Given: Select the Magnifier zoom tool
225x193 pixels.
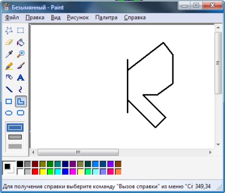Looking at the screenshot, I should coord(21,54).
